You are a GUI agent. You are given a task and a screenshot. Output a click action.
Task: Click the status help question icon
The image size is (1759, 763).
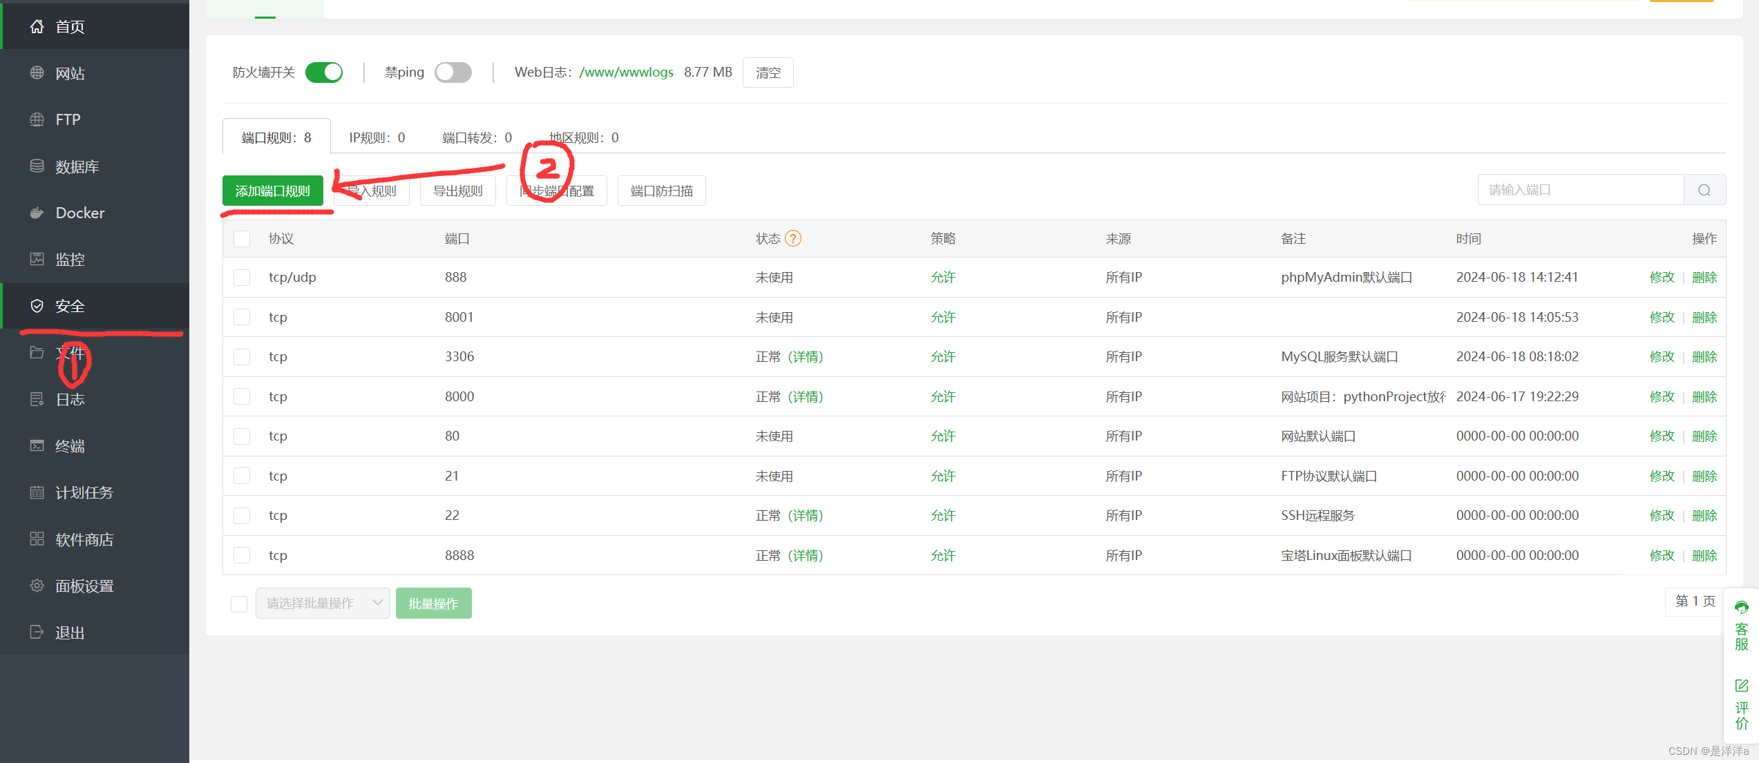(793, 238)
